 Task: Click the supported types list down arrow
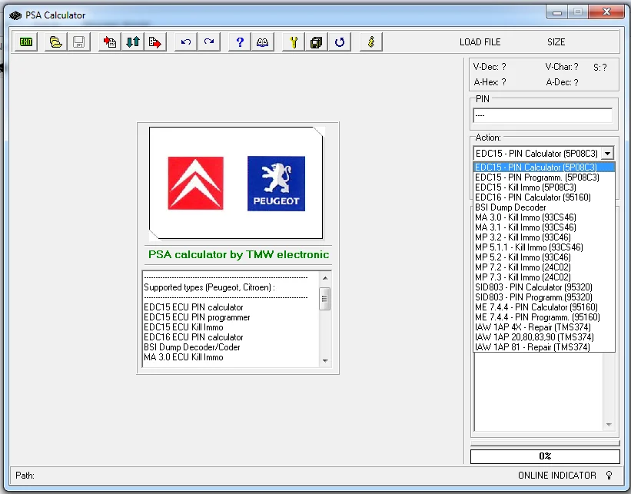(325, 361)
